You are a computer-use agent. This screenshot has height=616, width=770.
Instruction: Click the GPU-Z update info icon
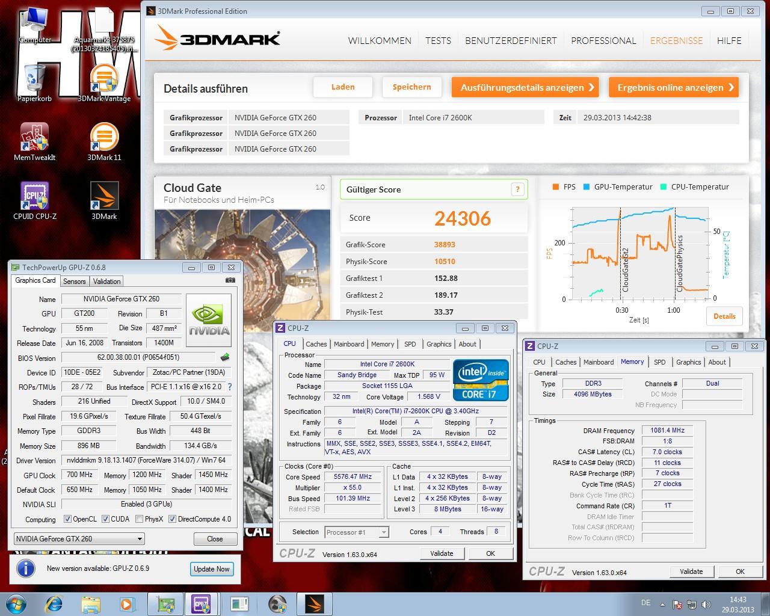pos(25,568)
